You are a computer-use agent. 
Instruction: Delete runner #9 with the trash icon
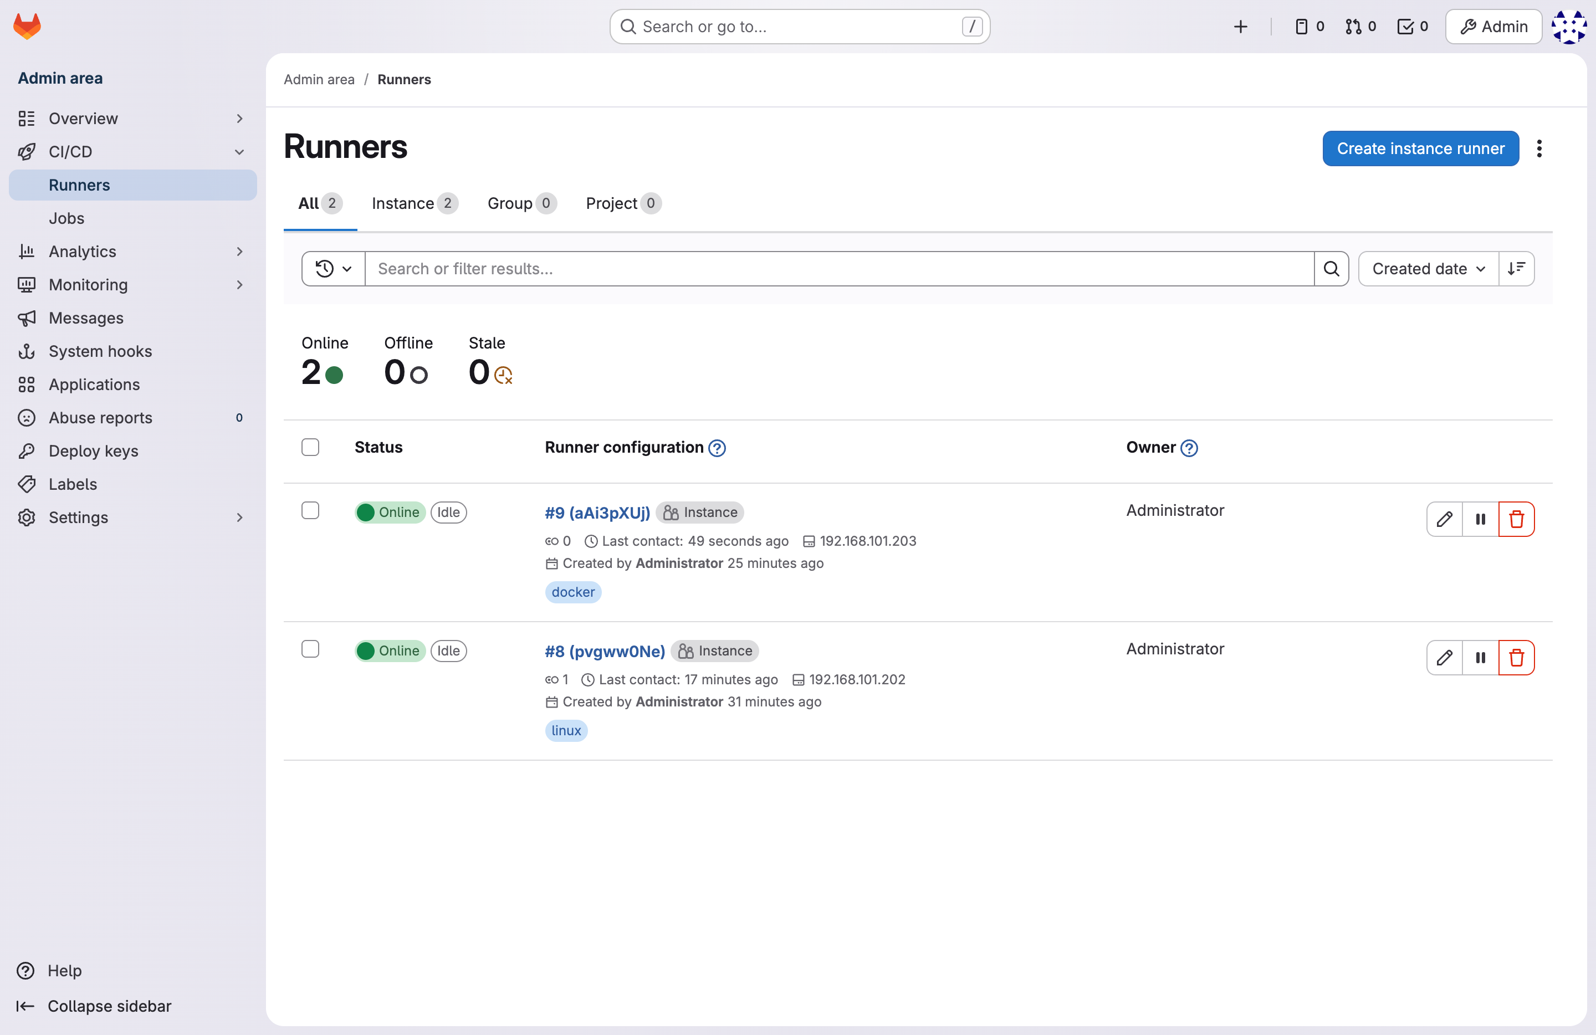pyautogui.click(x=1516, y=519)
